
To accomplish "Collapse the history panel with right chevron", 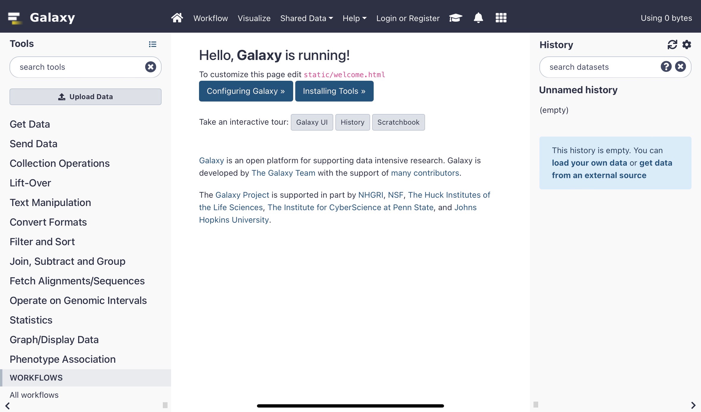I will [693, 405].
